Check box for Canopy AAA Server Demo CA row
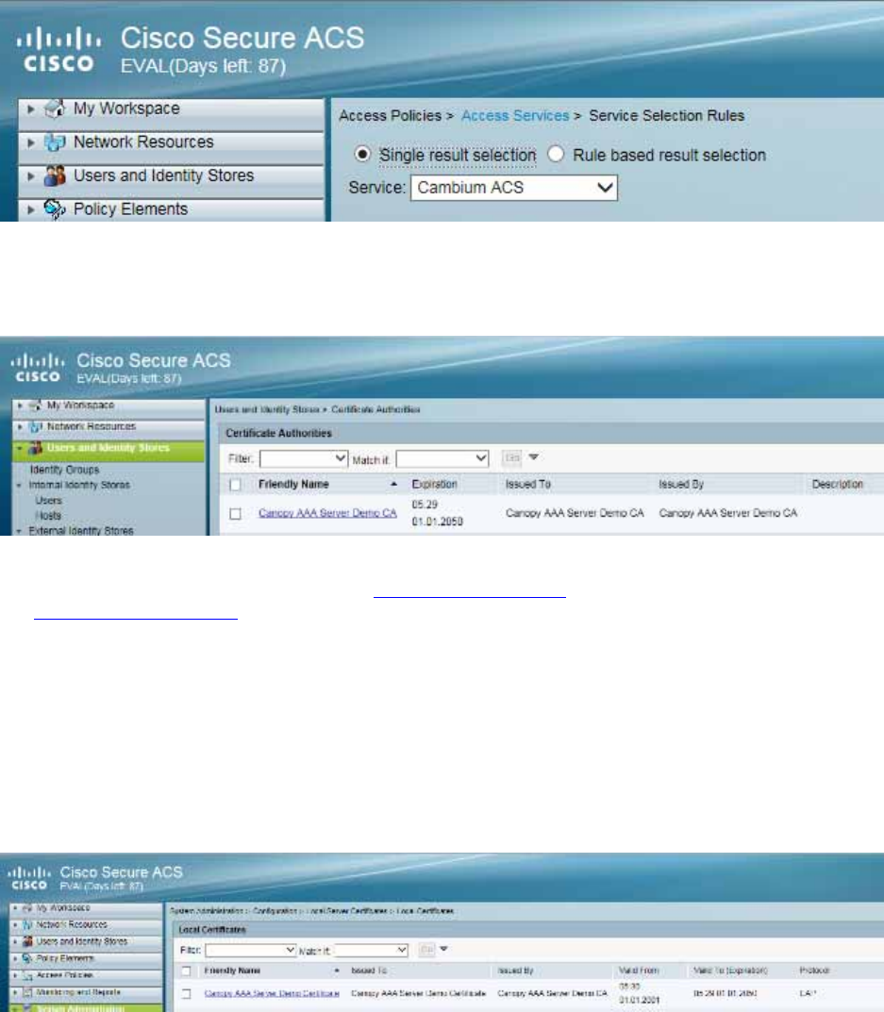 click(235, 514)
